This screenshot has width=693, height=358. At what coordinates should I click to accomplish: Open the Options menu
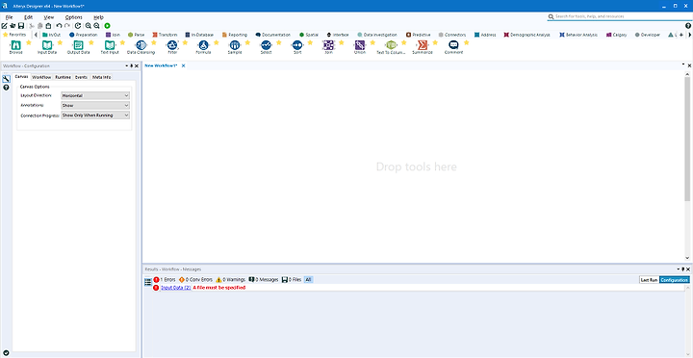74,17
